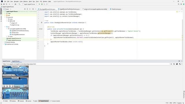
Task: Open the run configuration dropdown Jappllis Applet Runner
Action: [29, 4]
